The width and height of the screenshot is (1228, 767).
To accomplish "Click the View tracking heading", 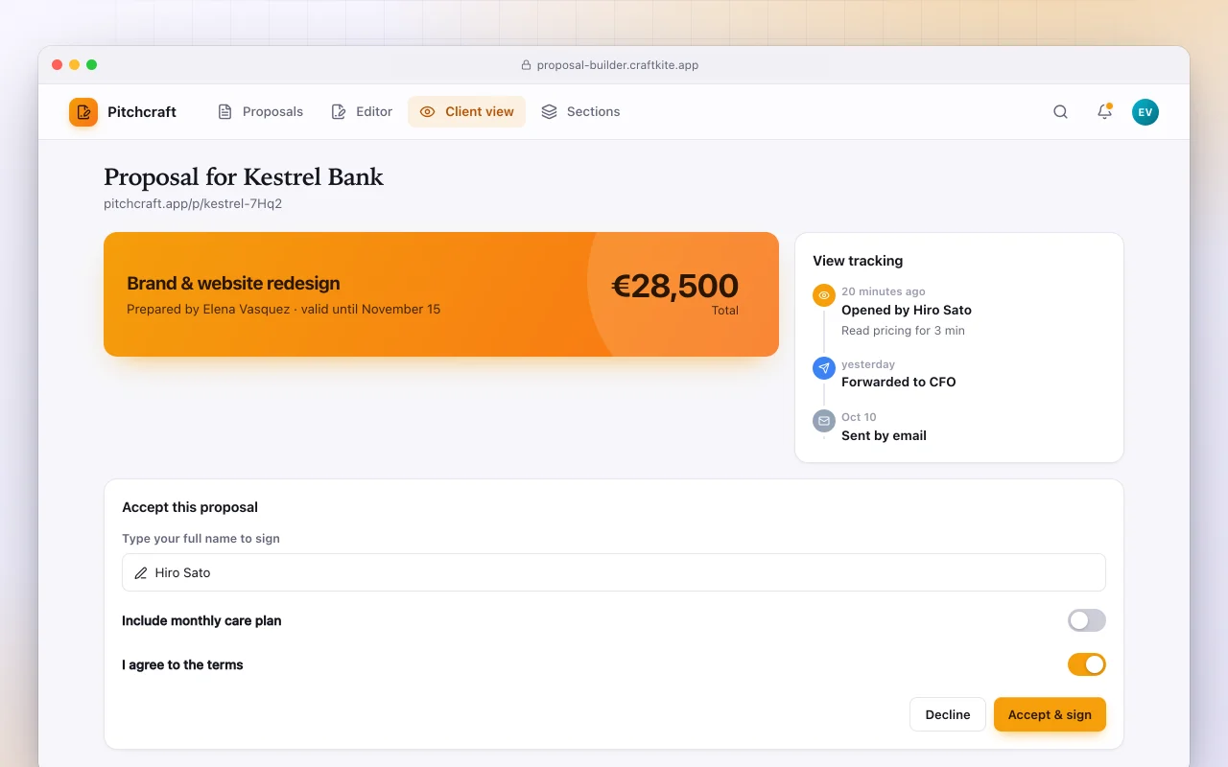I will tap(858, 261).
